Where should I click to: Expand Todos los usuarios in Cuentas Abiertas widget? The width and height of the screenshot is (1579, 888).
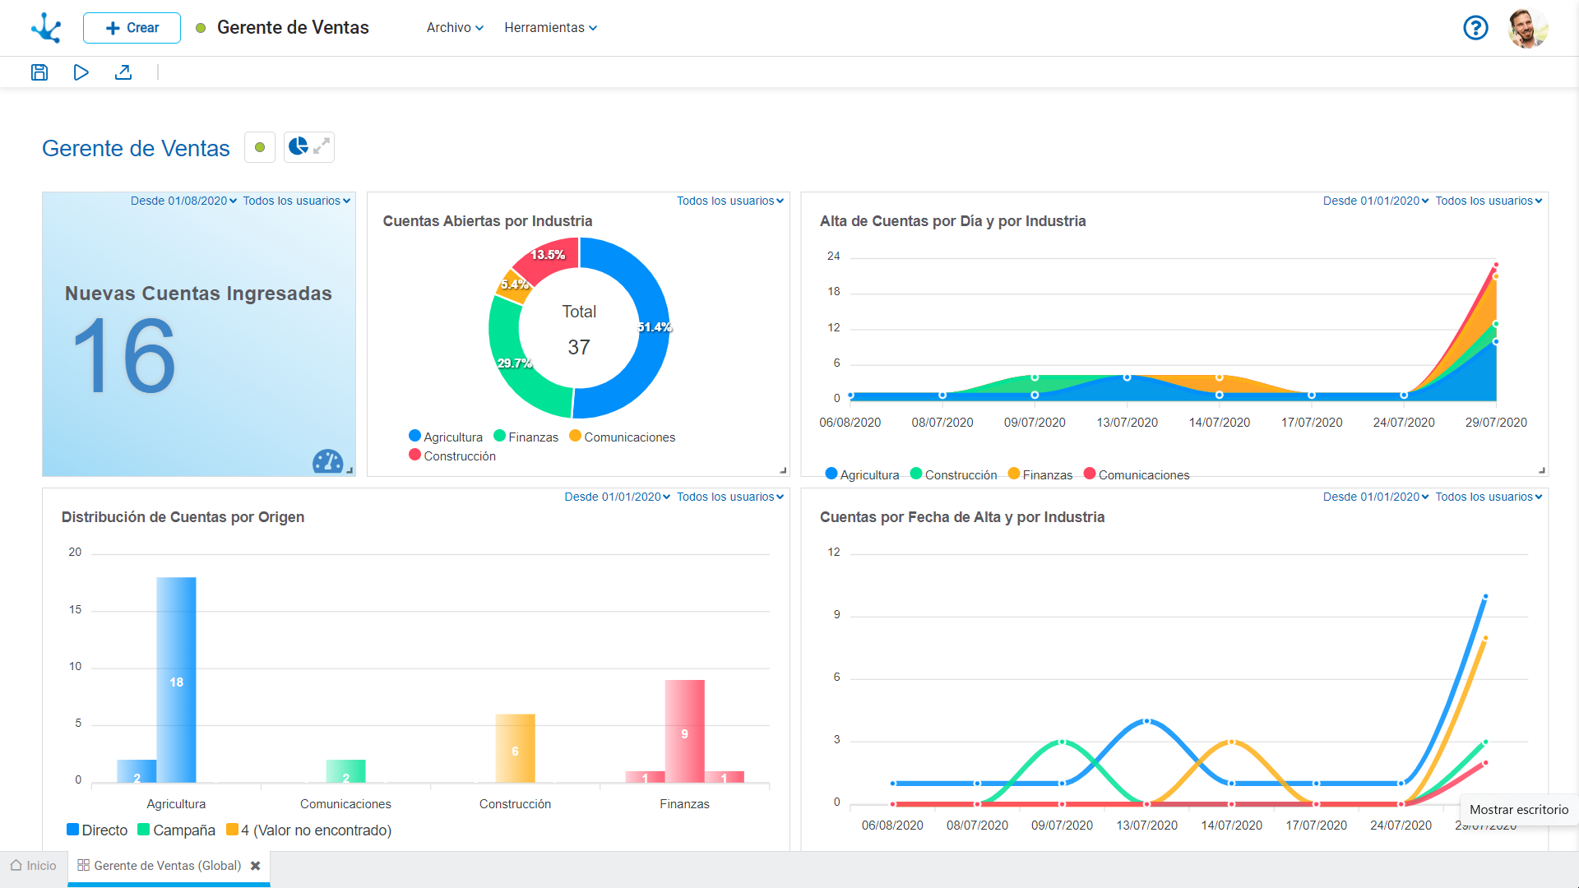729,201
